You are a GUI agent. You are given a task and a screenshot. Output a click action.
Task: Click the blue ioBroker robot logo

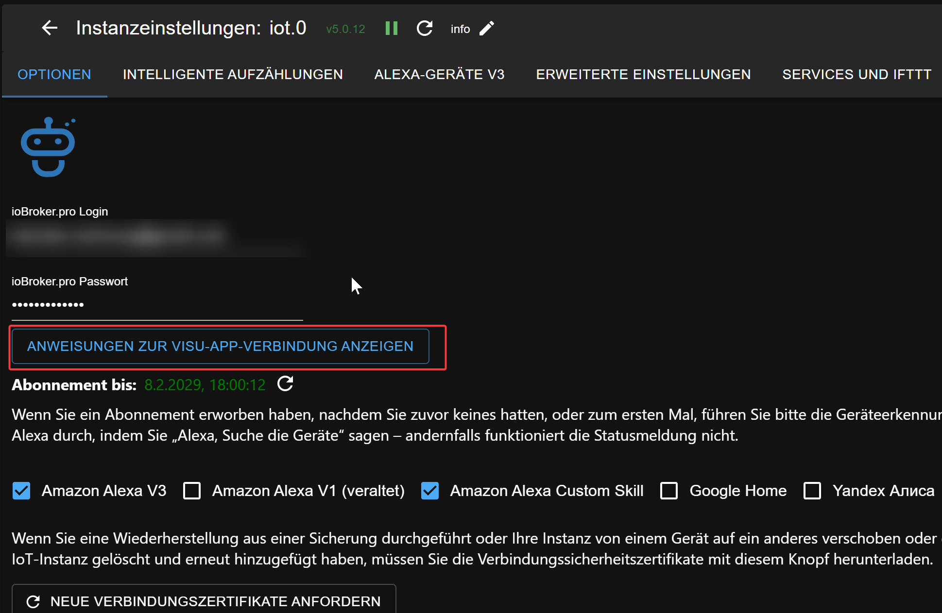(x=48, y=147)
